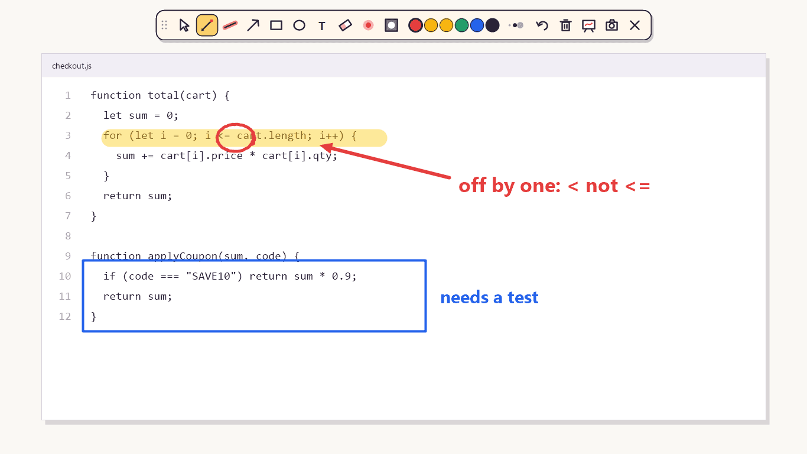Image resolution: width=807 pixels, height=454 pixels.
Task: Click line number 1 in gutter
Action: tap(68, 95)
